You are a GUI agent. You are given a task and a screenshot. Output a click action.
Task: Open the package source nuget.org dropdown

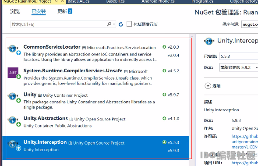[x=250, y=25]
